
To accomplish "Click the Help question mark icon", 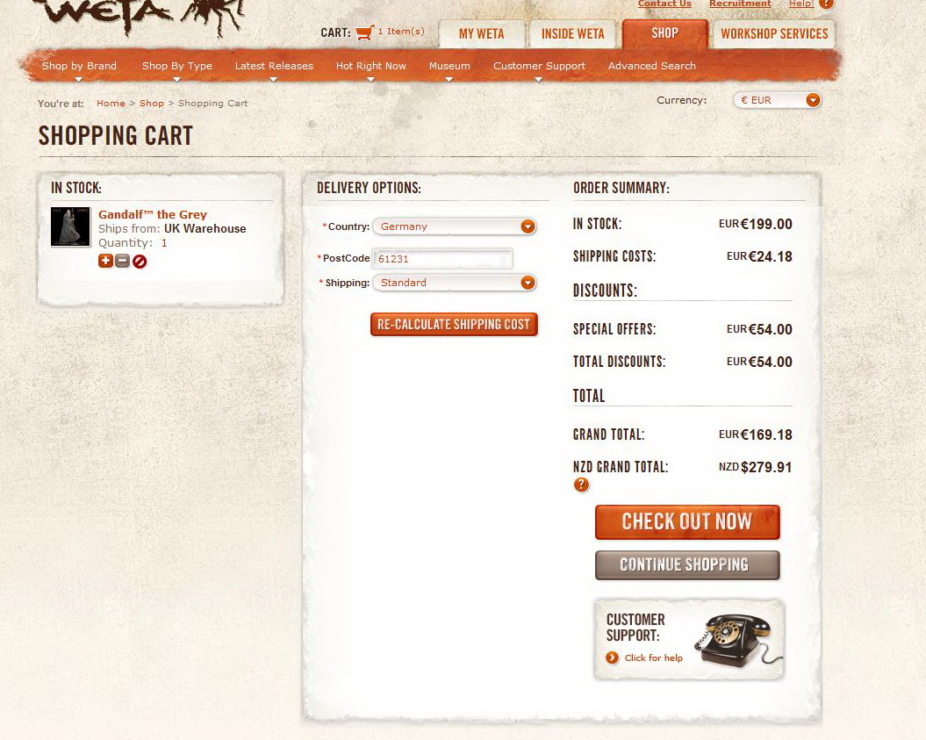I will point(827,4).
